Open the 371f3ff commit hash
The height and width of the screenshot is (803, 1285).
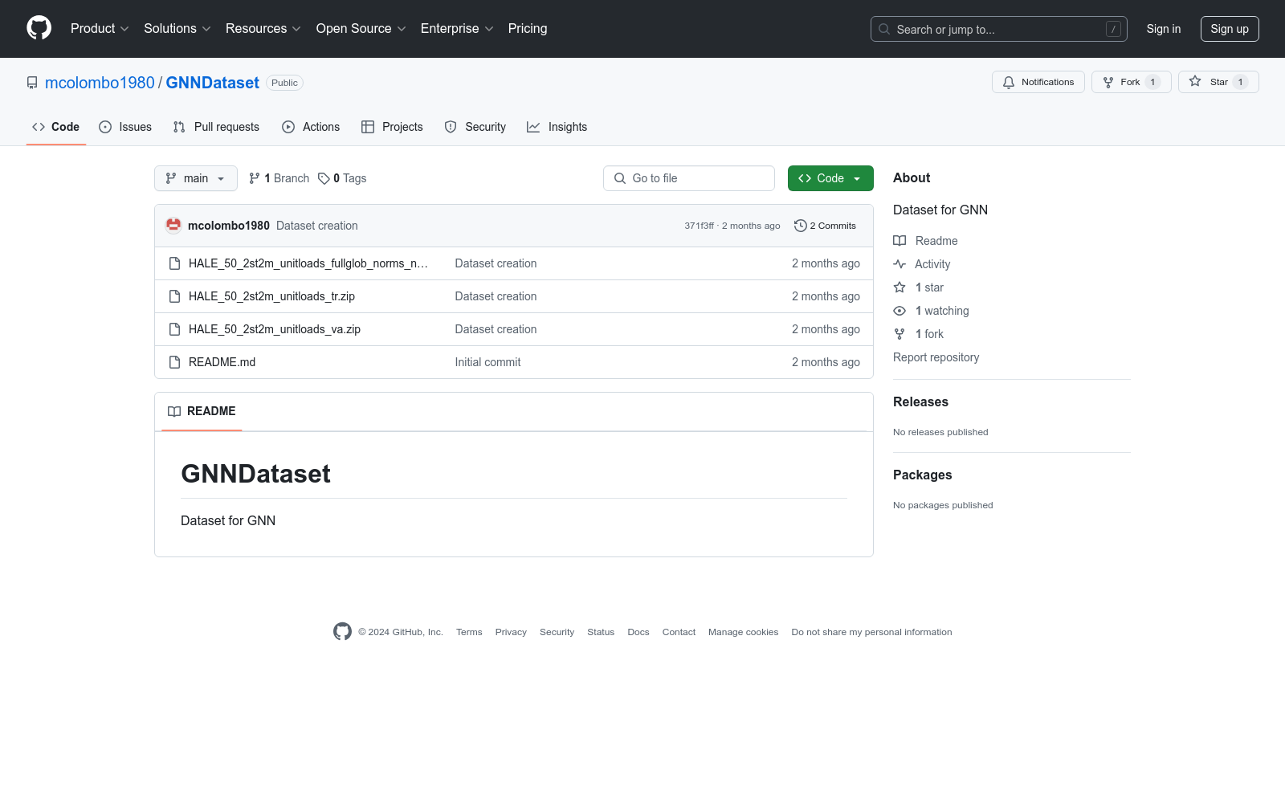click(x=699, y=226)
